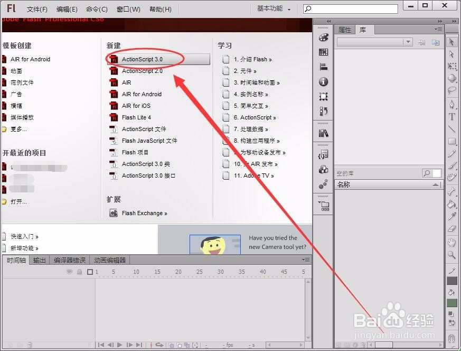Select the Brush tool
Viewport: 461px width, 351px height.
[x=452, y=165]
